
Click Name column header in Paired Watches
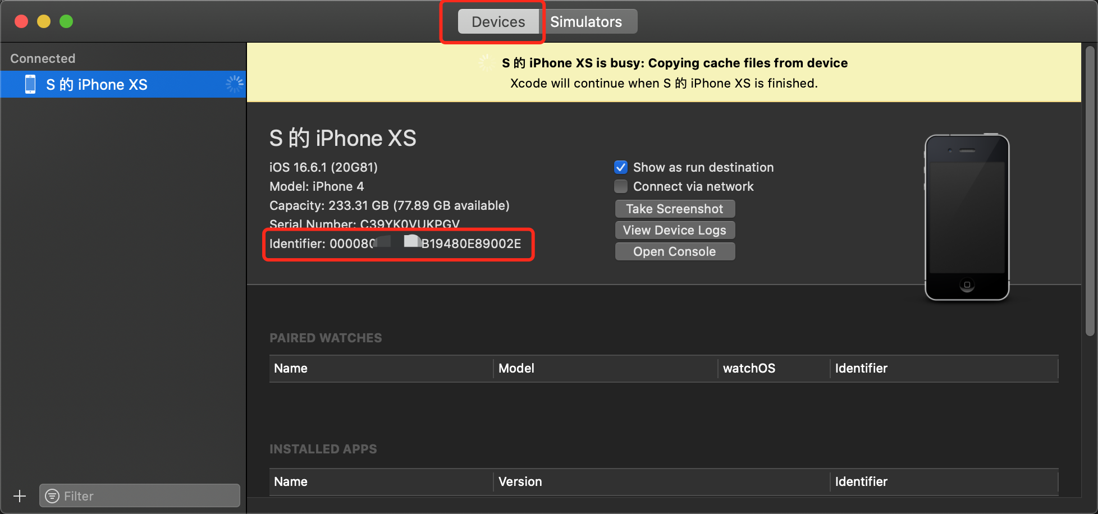pyautogui.click(x=381, y=368)
